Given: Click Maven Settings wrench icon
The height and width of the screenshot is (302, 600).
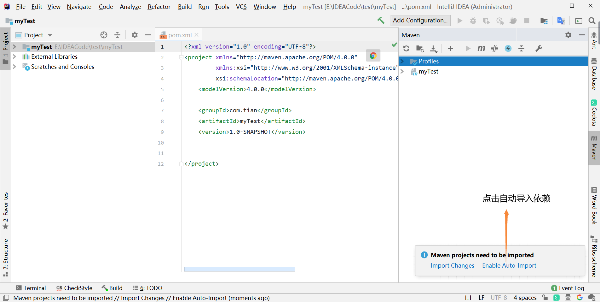Looking at the screenshot, I should coord(539,49).
